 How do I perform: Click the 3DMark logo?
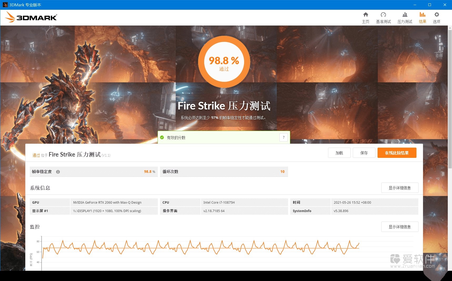(31, 17)
